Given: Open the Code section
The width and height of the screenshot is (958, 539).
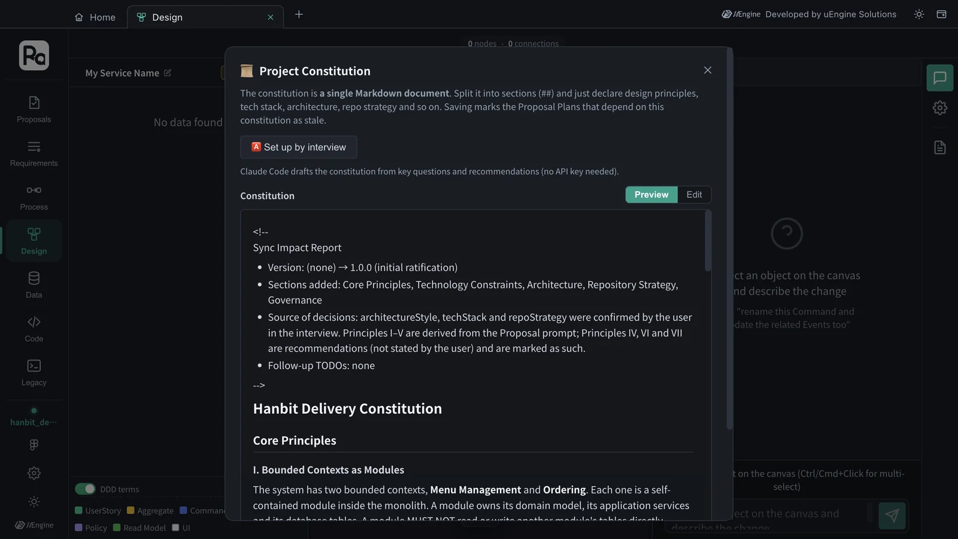Looking at the screenshot, I should pos(34,328).
